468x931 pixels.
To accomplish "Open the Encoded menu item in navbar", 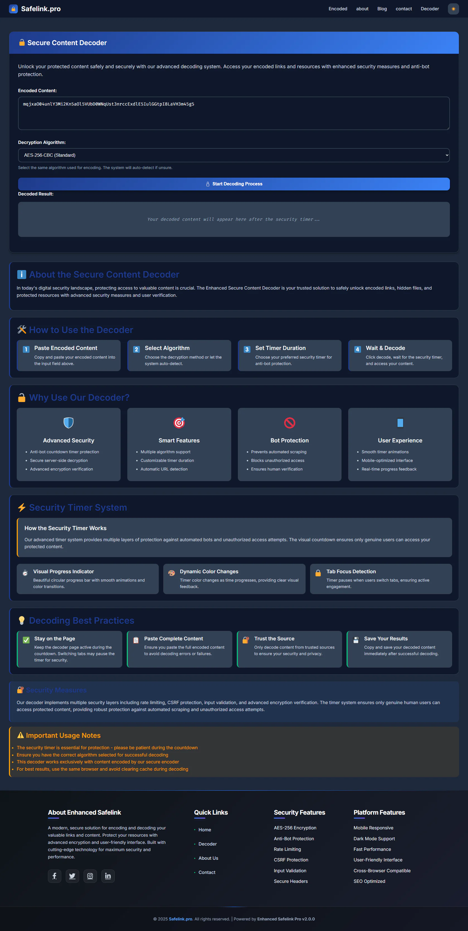I will tap(337, 9).
